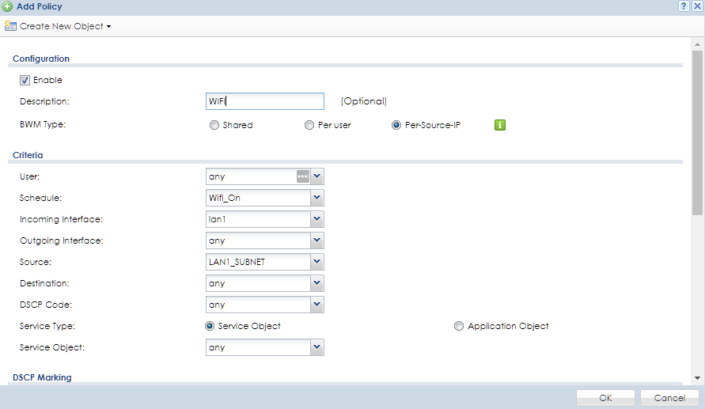Image resolution: width=705 pixels, height=409 pixels.
Task: Click the green BWM Type info icon
Action: coord(500,125)
